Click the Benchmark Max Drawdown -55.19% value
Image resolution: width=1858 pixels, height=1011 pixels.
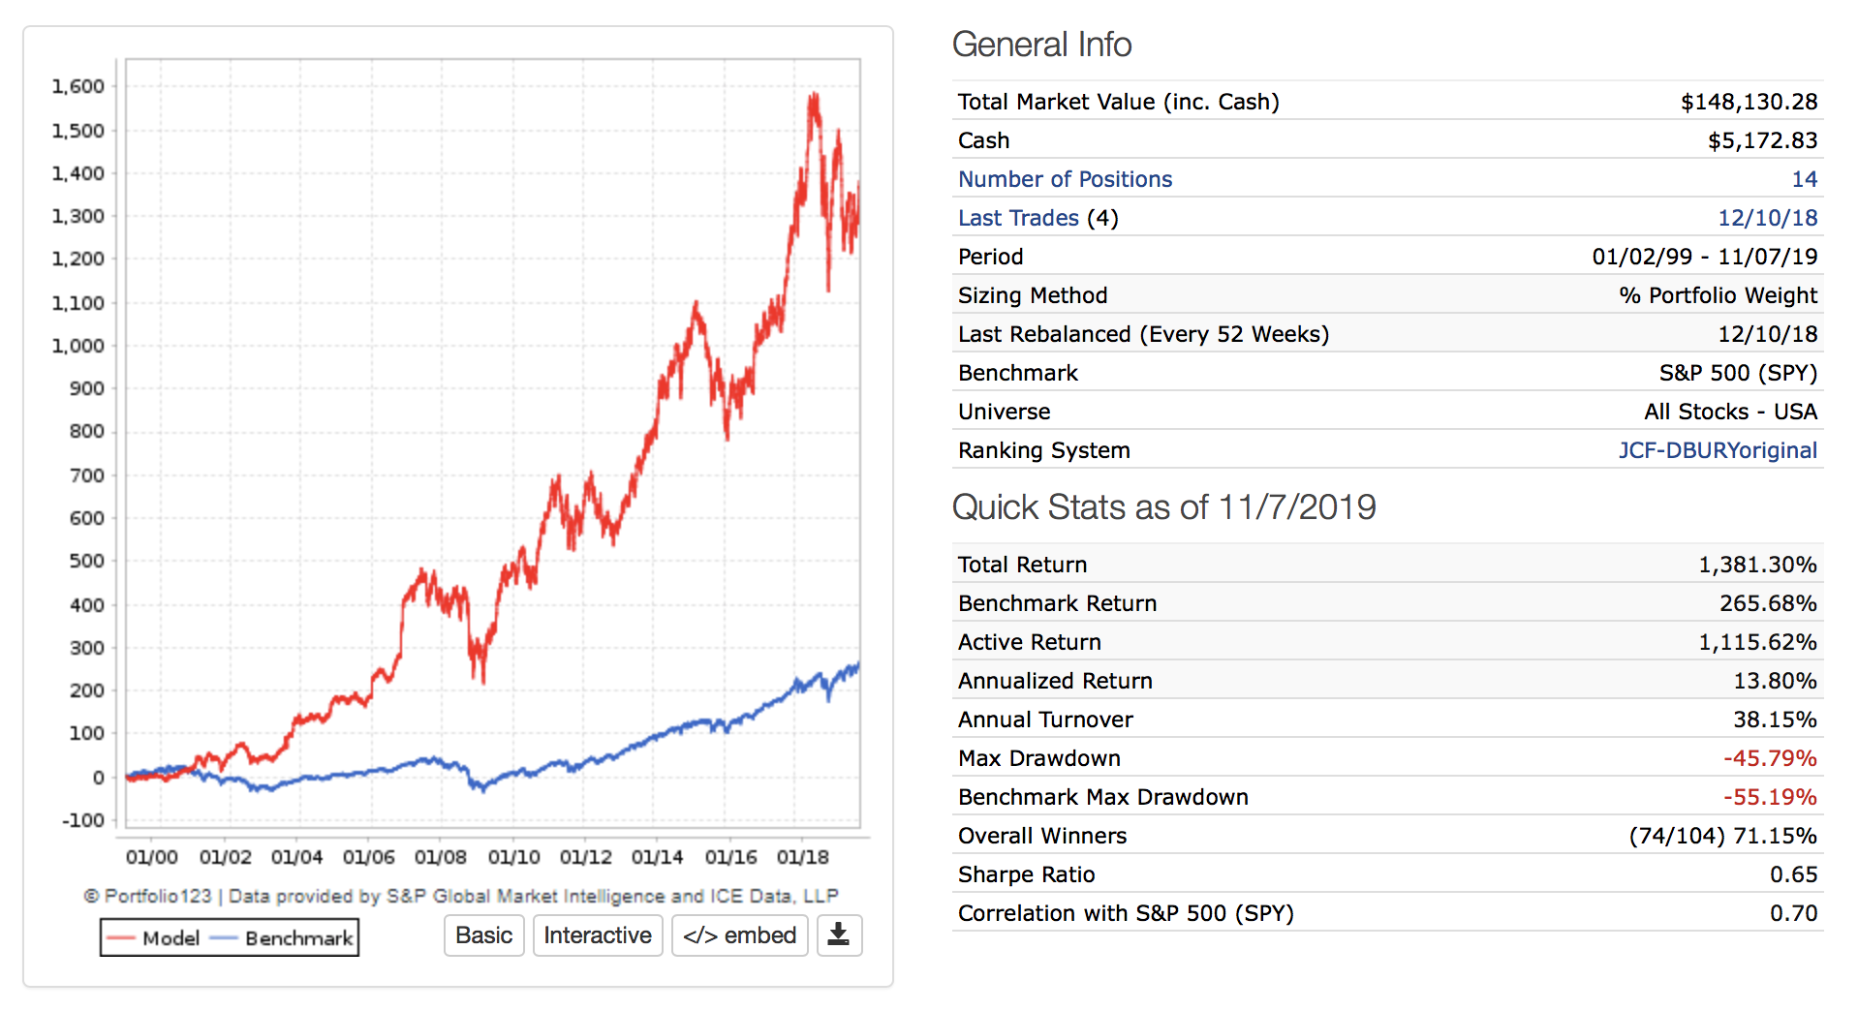1770,797
